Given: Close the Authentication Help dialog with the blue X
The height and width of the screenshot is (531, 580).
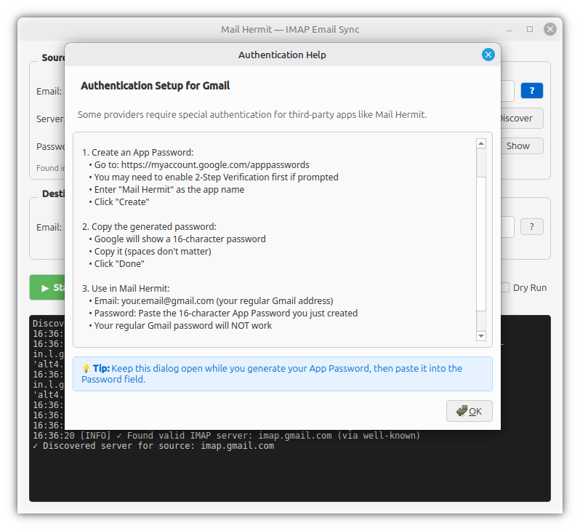Looking at the screenshot, I should [x=488, y=55].
